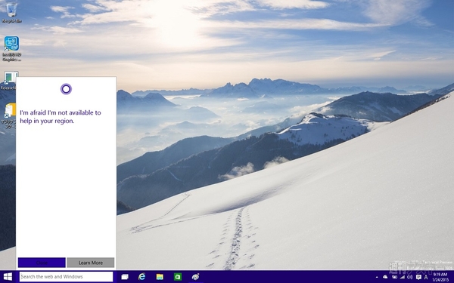454x283 pixels.
Task: Open the Intel HD Graphics desktop shortcut
Action: 11,48
